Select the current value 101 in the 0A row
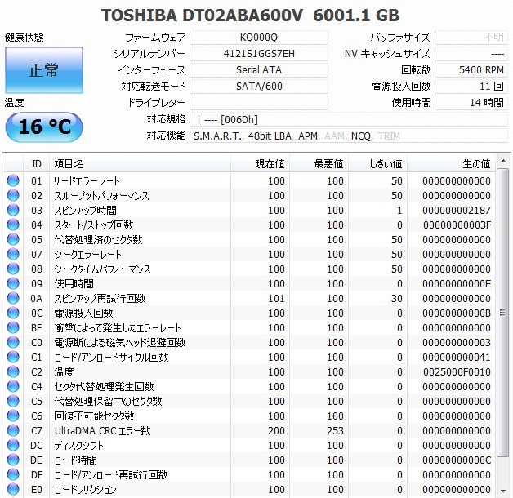 pos(276,299)
